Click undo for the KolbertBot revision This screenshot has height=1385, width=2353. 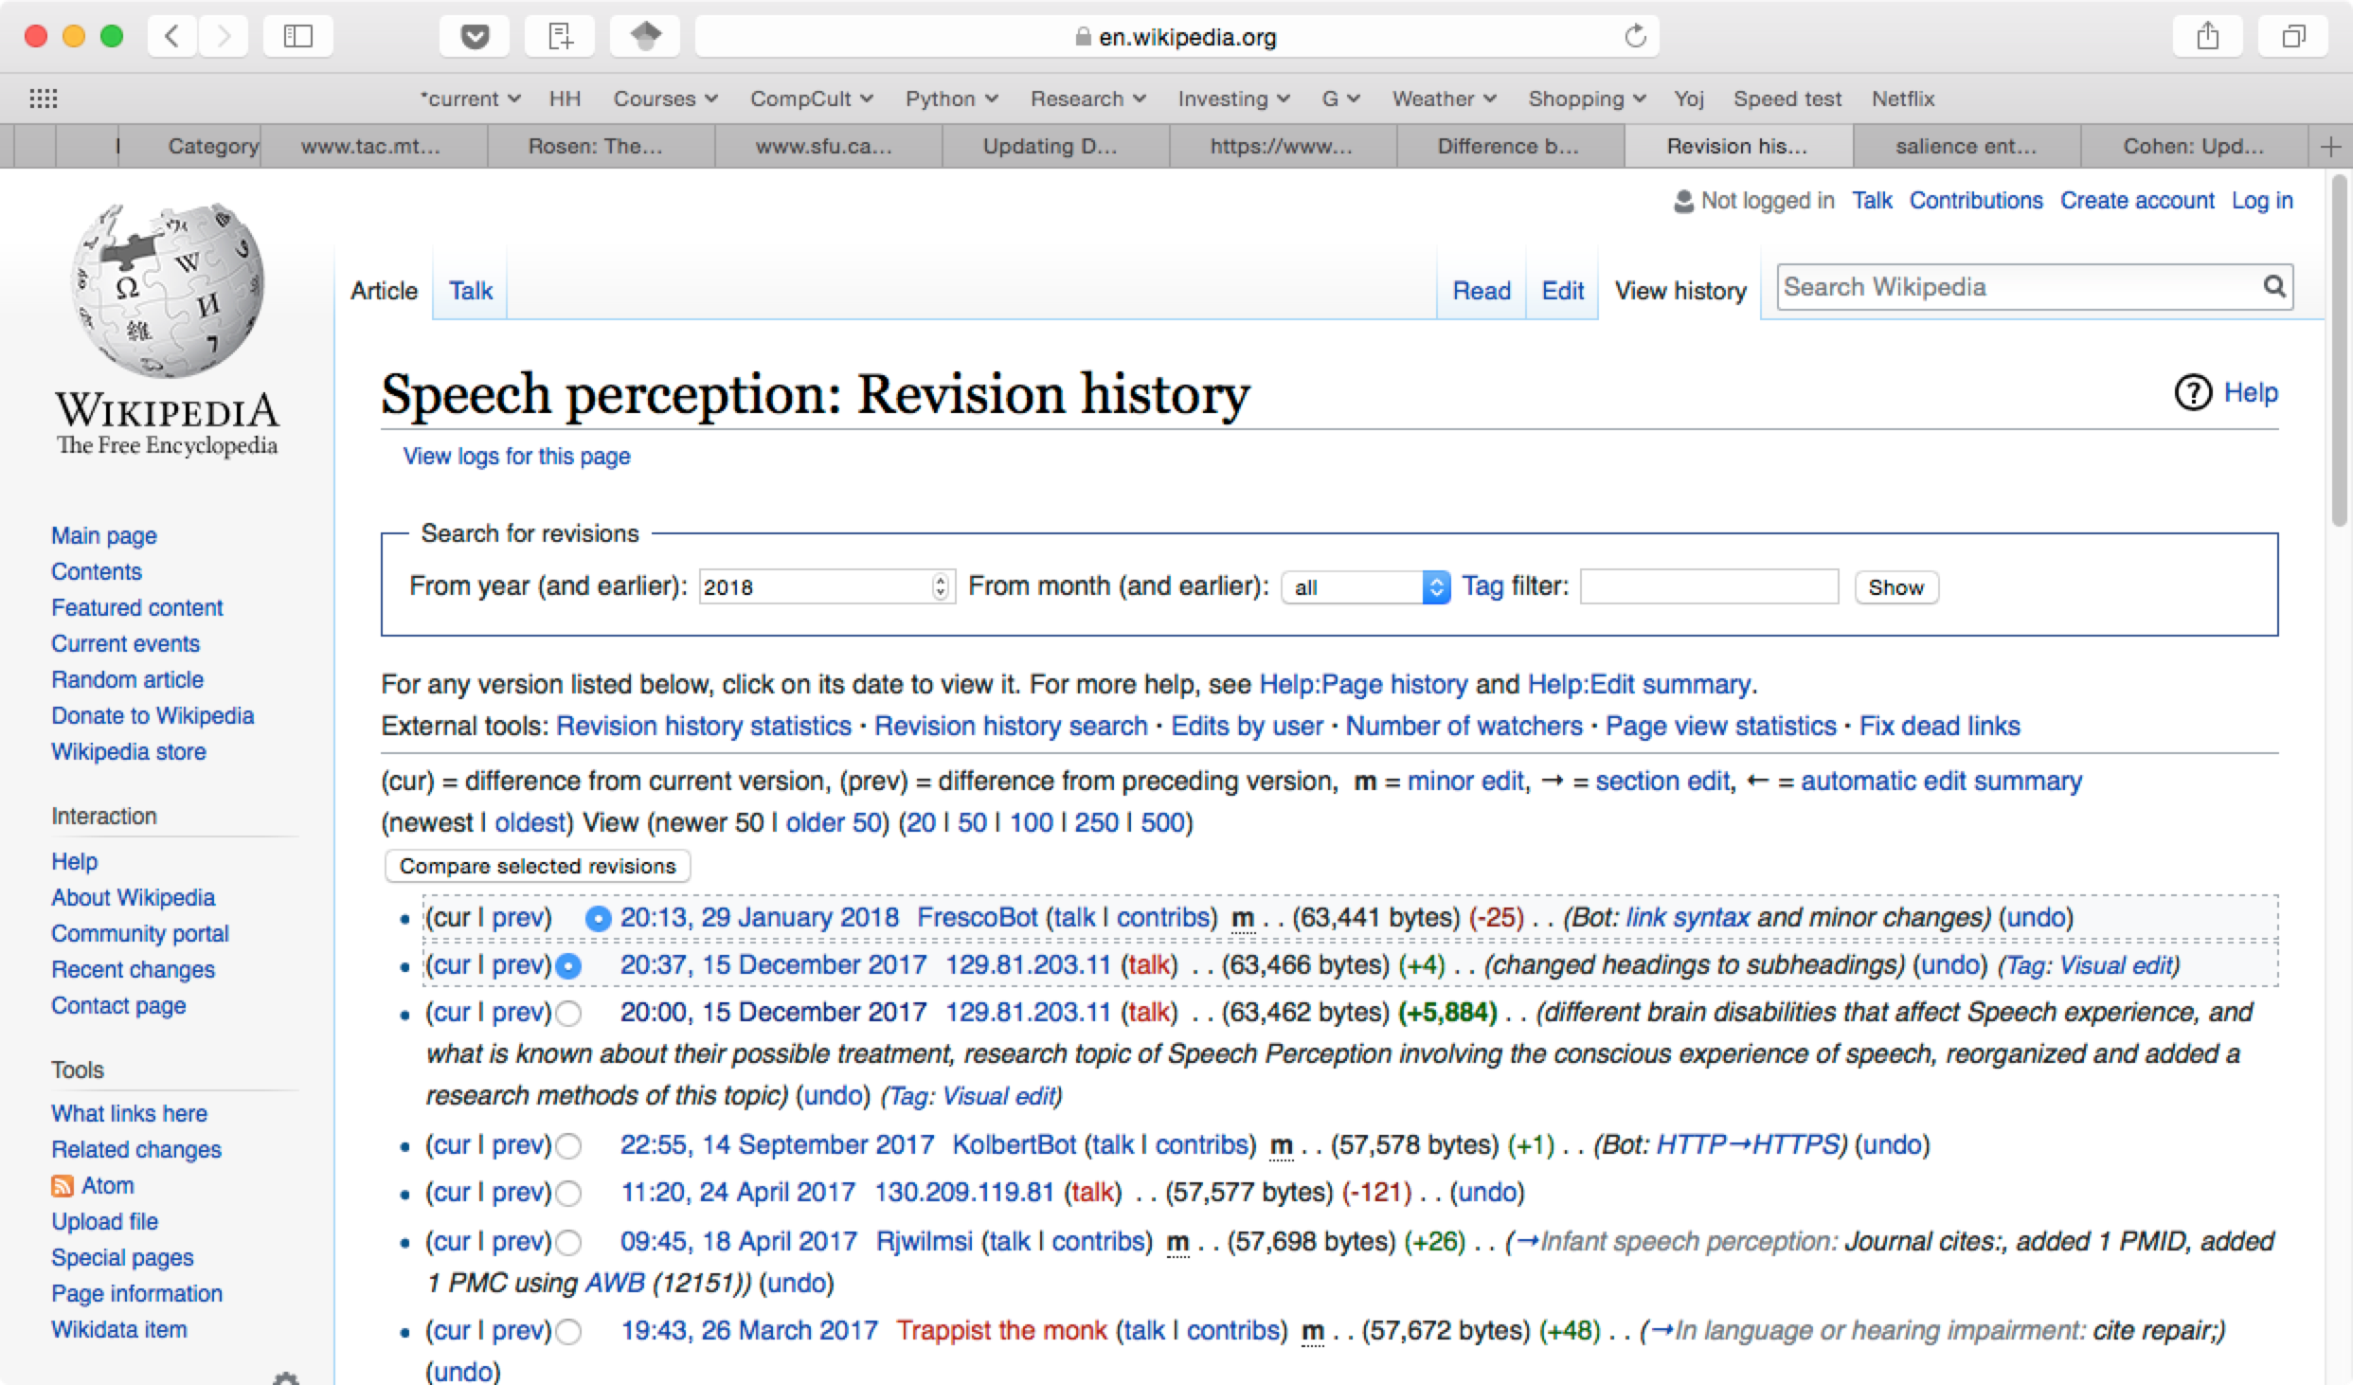(x=1892, y=1145)
